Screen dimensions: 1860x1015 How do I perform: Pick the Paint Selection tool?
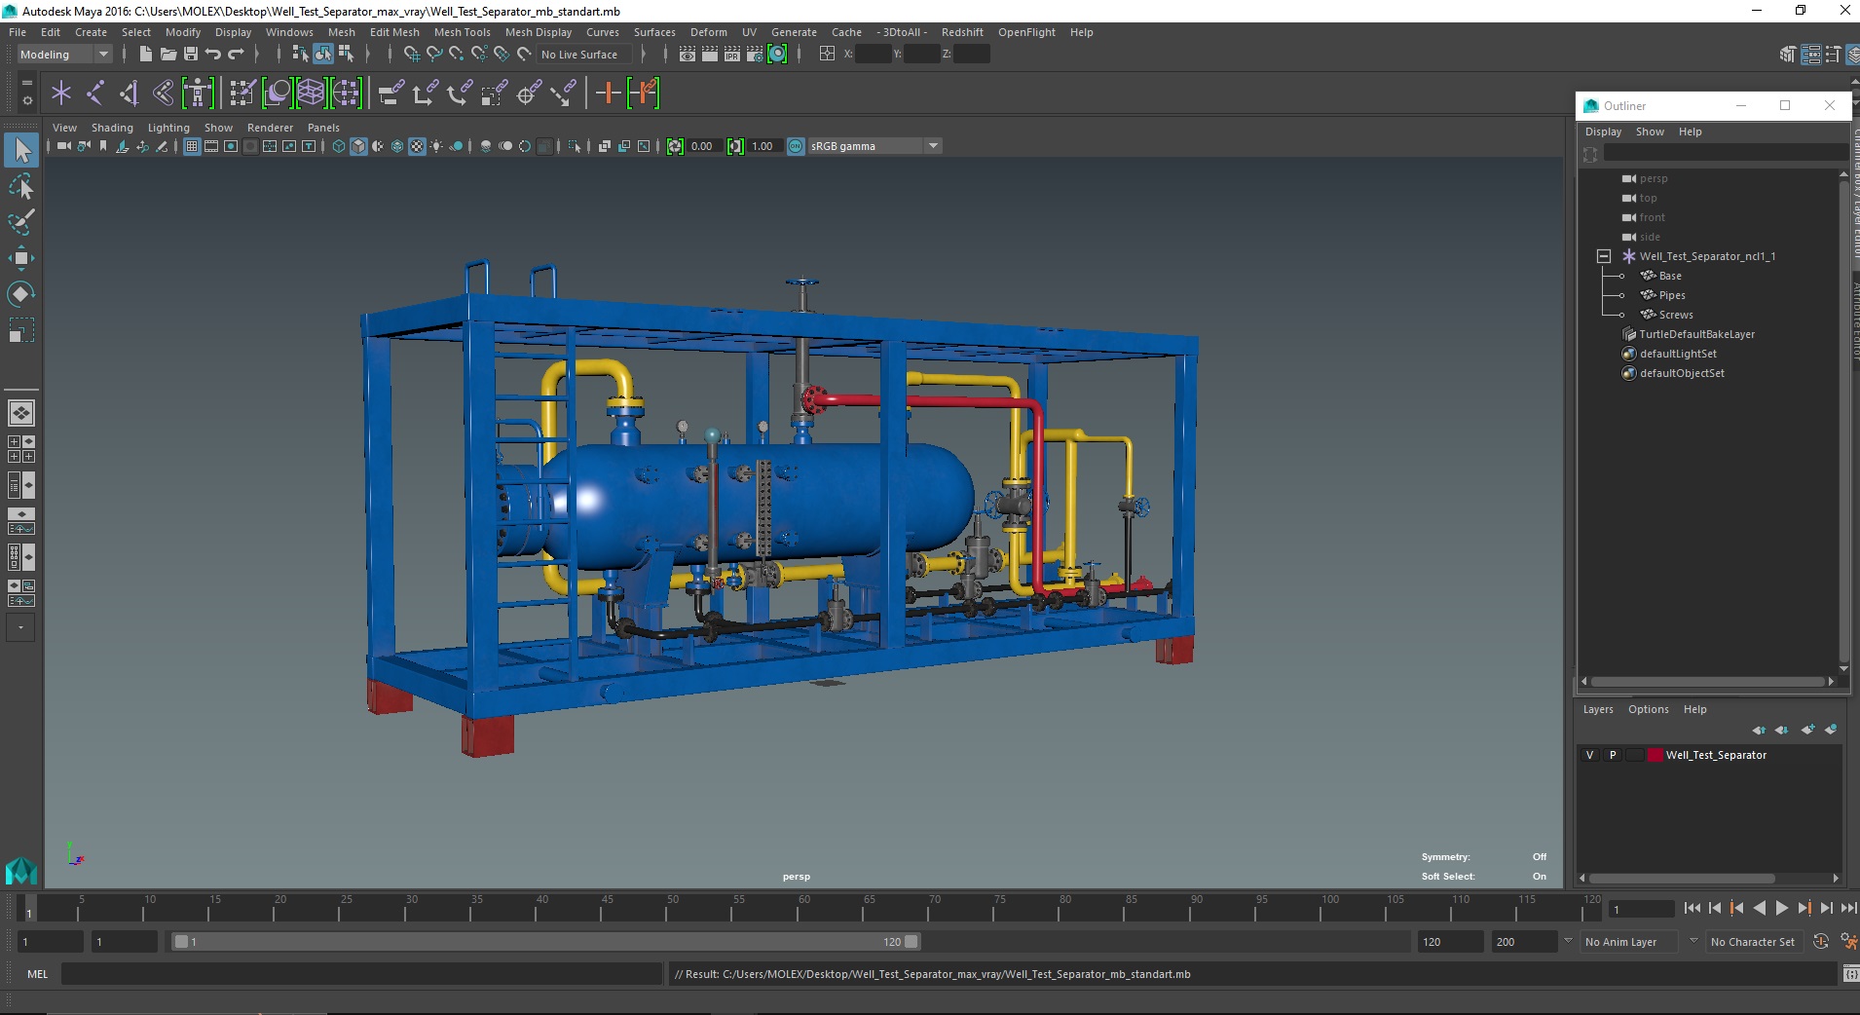click(20, 222)
